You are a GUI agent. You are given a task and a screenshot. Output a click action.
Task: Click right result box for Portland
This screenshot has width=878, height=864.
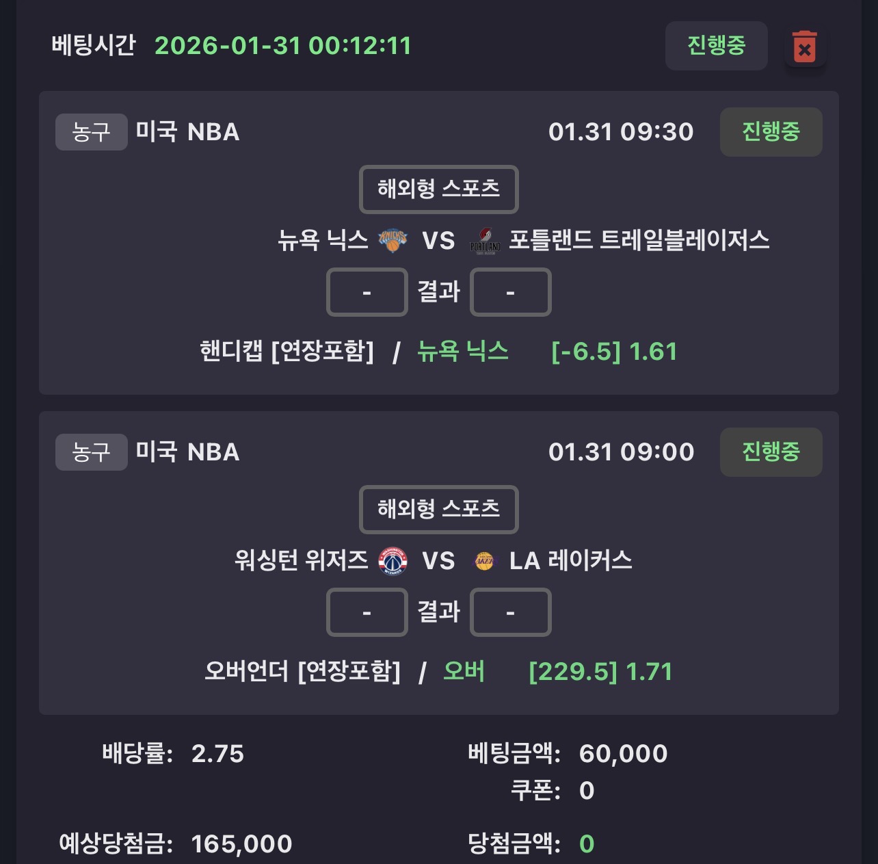click(510, 293)
